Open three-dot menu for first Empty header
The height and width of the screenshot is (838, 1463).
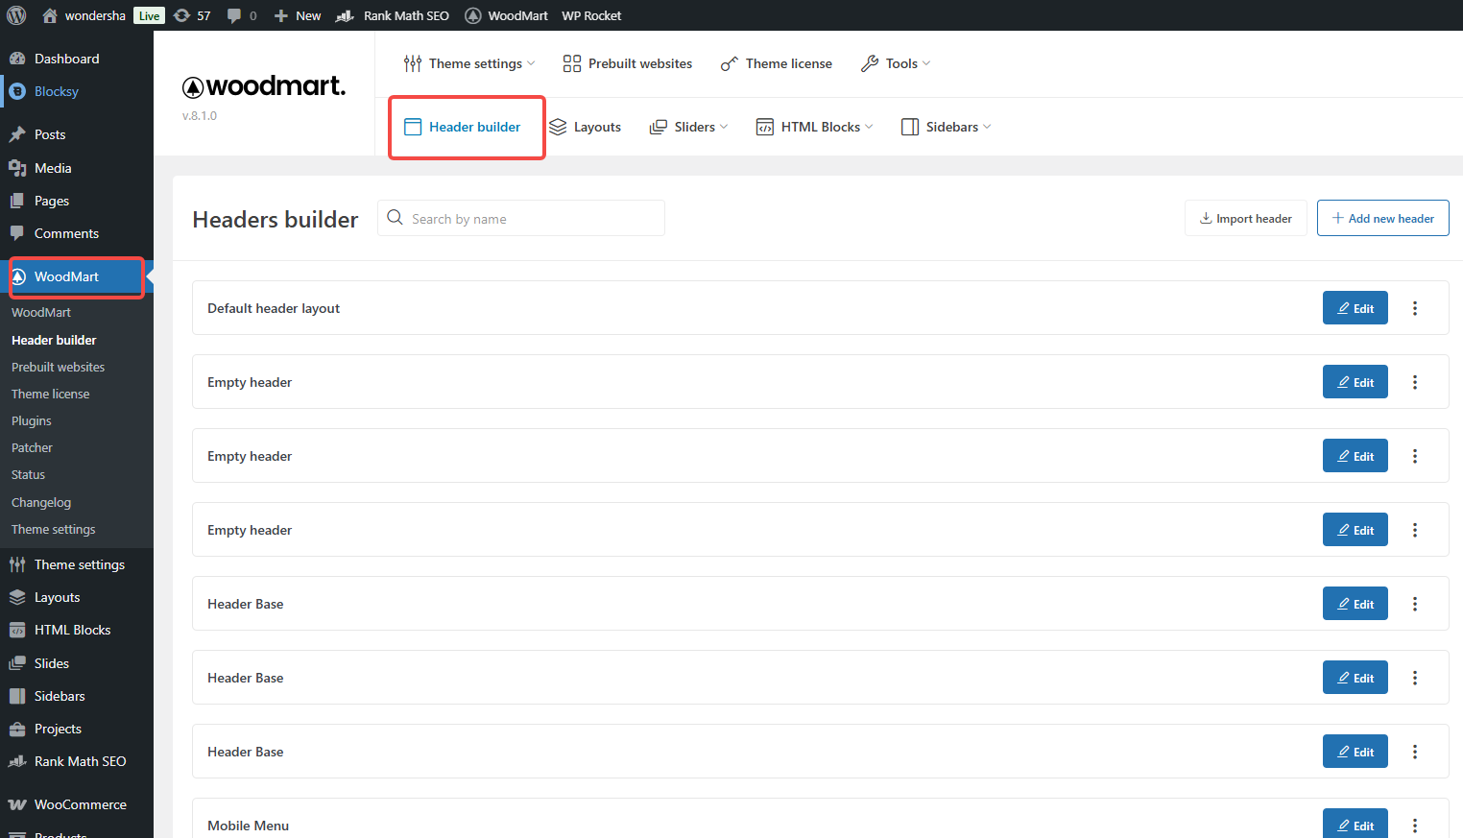click(1414, 382)
